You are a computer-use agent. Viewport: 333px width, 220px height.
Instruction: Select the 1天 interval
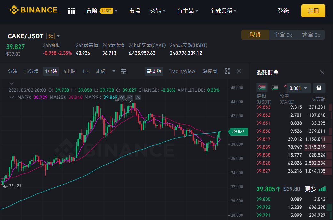point(86,71)
